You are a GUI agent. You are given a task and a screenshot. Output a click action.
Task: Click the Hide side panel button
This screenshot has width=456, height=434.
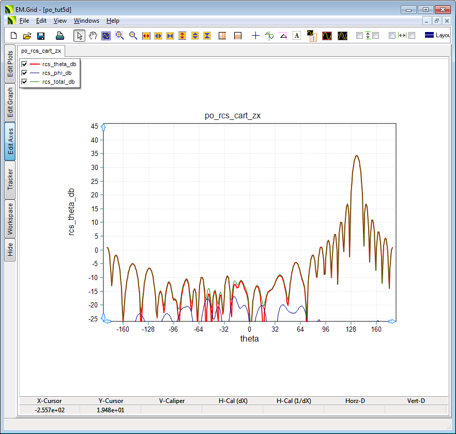coord(10,250)
